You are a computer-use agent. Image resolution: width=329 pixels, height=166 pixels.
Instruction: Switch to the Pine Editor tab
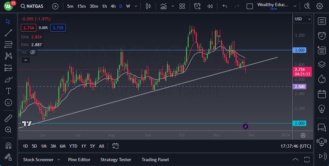click(79, 160)
